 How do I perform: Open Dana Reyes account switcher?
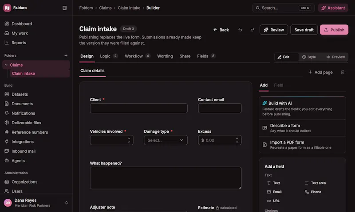pyautogui.click(x=36, y=203)
